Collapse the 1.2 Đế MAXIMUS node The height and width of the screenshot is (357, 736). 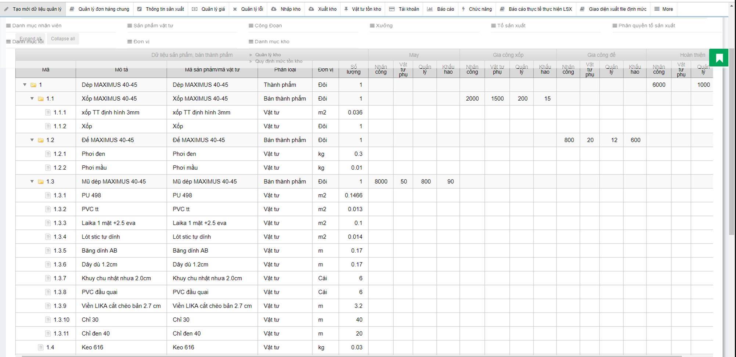coord(32,140)
